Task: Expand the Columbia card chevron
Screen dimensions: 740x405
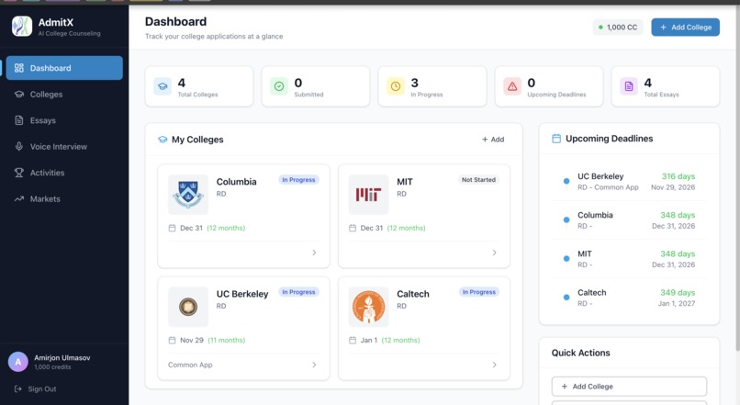Action: coord(314,253)
